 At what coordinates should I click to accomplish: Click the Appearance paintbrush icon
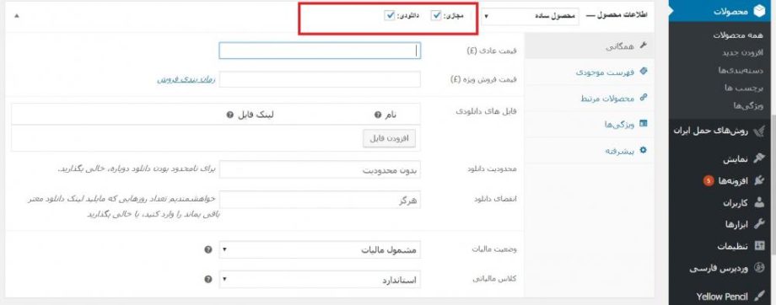point(758,159)
